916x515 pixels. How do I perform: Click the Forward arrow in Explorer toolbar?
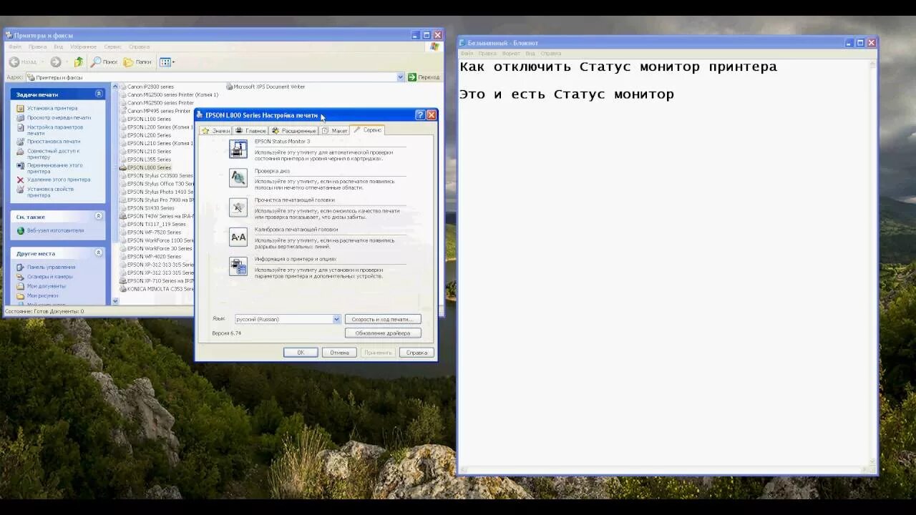56,62
